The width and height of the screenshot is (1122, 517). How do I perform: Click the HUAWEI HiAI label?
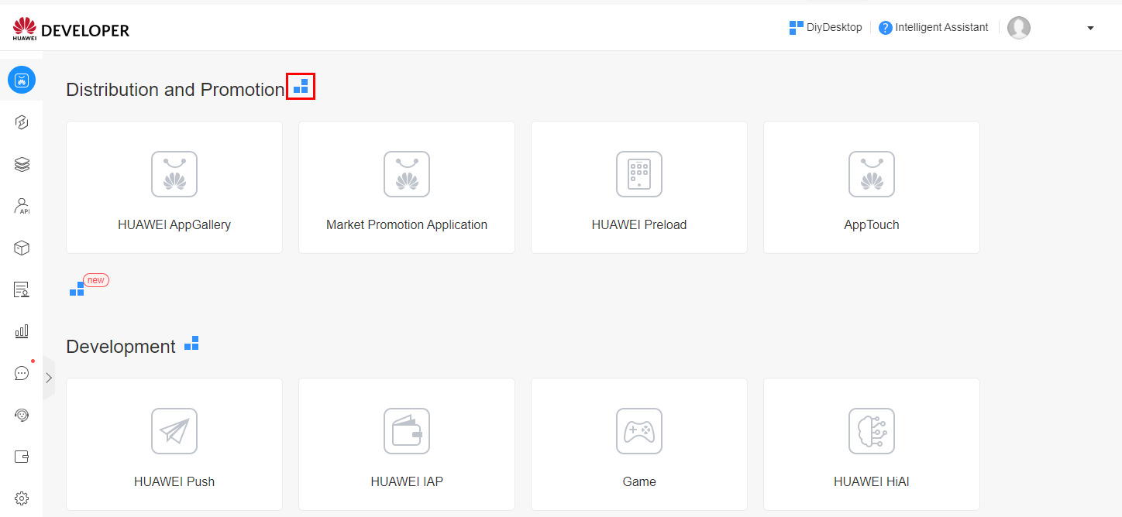[x=872, y=481]
